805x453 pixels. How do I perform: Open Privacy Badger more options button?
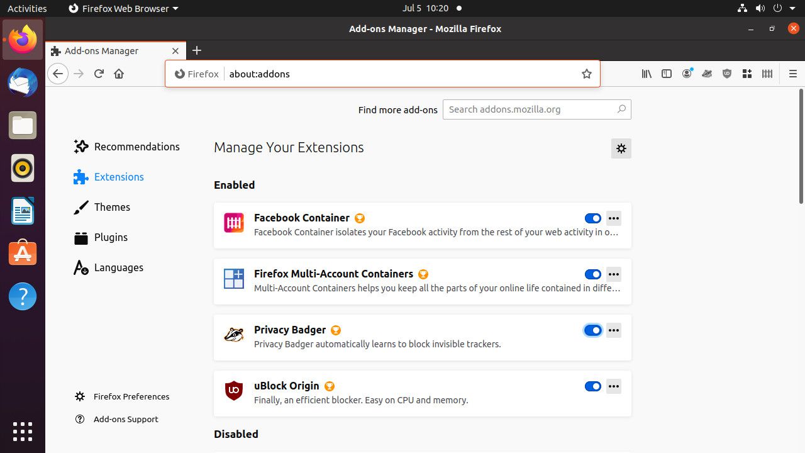(614, 330)
